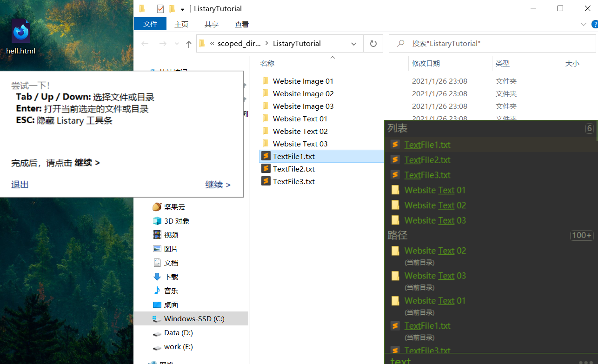Open 坚果云 in the navigation pane
This screenshot has height=364, width=598.
click(174, 207)
